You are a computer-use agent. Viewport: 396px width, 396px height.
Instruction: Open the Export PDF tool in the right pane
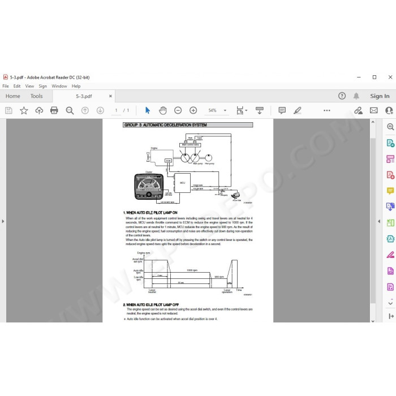(x=390, y=143)
